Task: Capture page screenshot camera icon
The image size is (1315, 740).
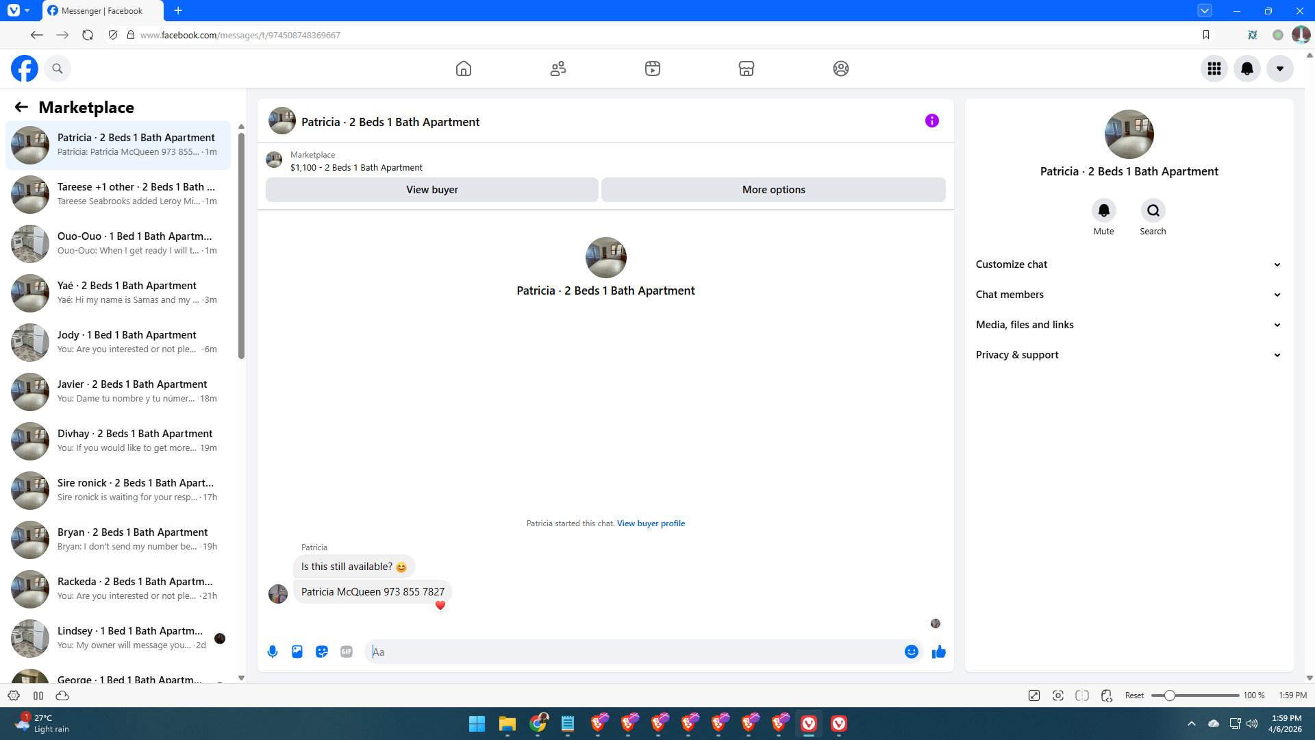Action: point(1058,695)
